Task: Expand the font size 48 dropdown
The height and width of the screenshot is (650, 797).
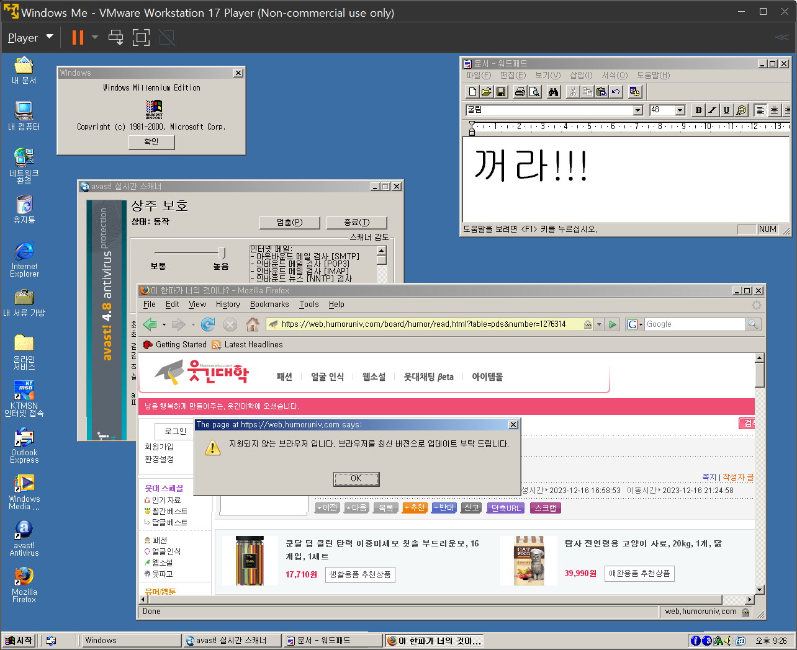Action: (x=680, y=110)
